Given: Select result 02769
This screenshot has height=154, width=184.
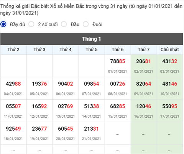Looking at the screenshot, I should pos(66,106).
